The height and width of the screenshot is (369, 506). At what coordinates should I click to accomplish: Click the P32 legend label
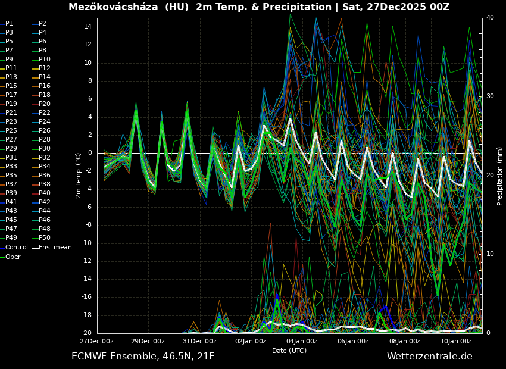pyautogui.click(x=45, y=158)
